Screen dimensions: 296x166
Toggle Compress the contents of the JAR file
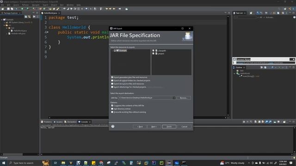(x=112, y=106)
